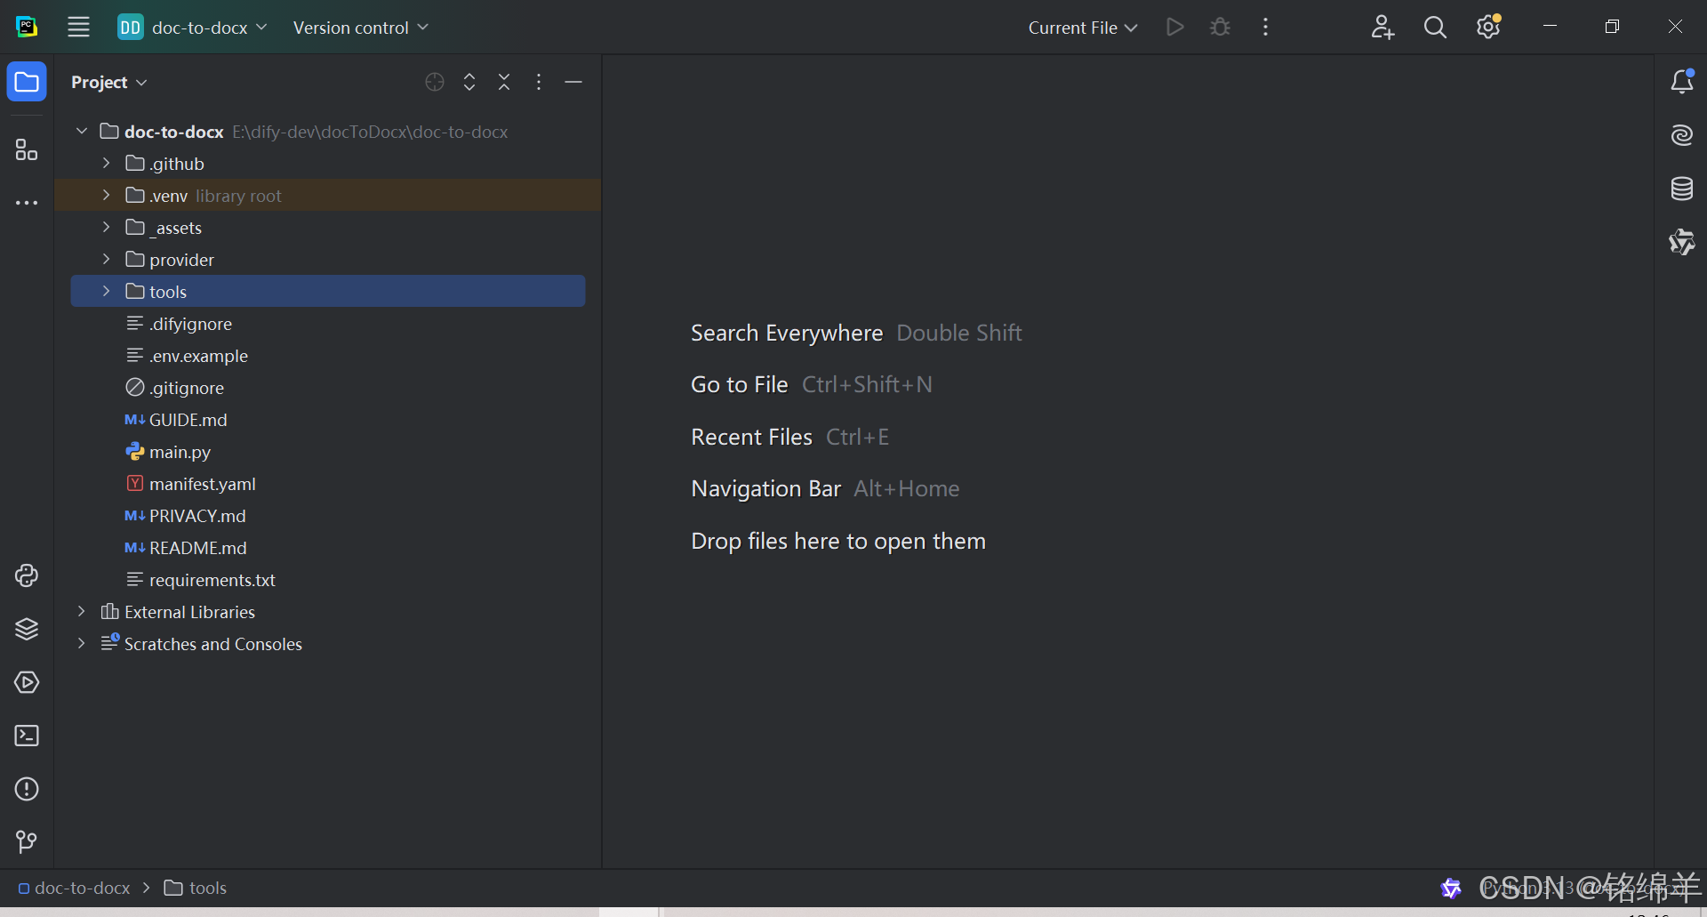Image resolution: width=1707 pixels, height=917 pixels.
Task: Click the tools breadcrumb in the status bar
Action: click(x=205, y=888)
